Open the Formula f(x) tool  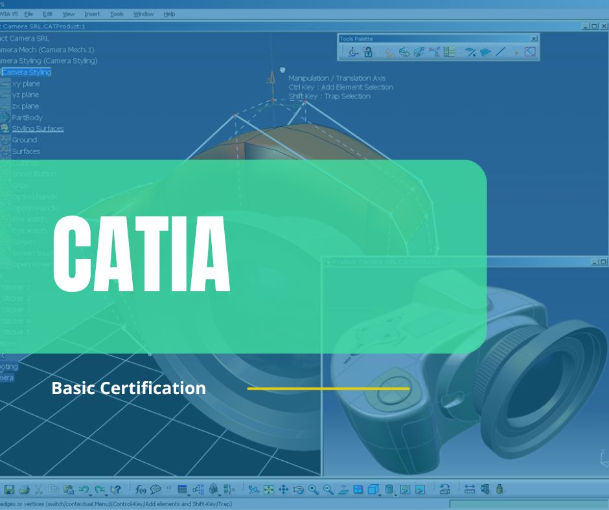(140, 489)
